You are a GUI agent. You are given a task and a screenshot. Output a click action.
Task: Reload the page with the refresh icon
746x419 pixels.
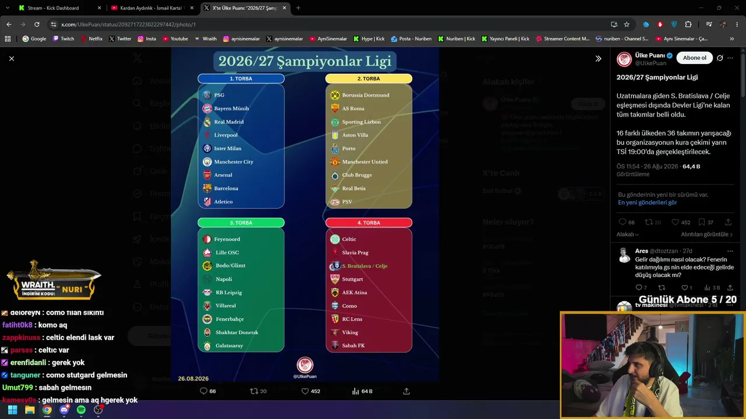pyautogui.click(x=37, y=24)
